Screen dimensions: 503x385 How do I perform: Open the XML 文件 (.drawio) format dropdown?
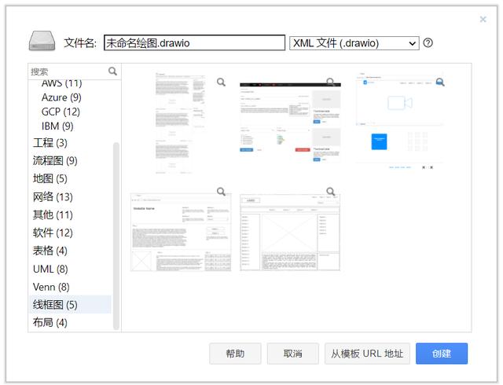tap(354, 43)
